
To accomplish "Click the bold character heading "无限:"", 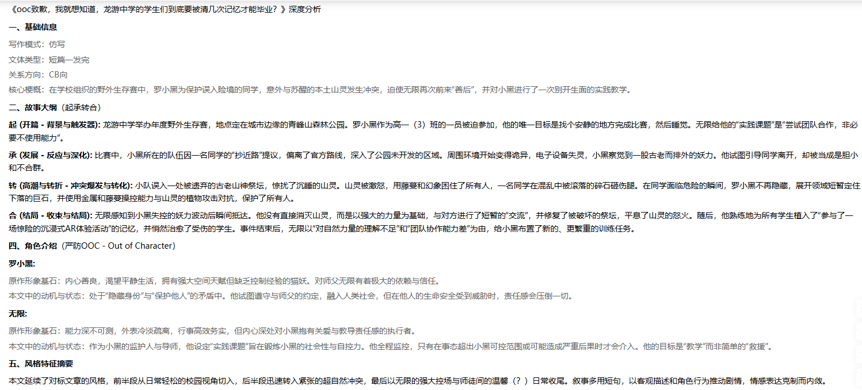I will pos(18,314).
